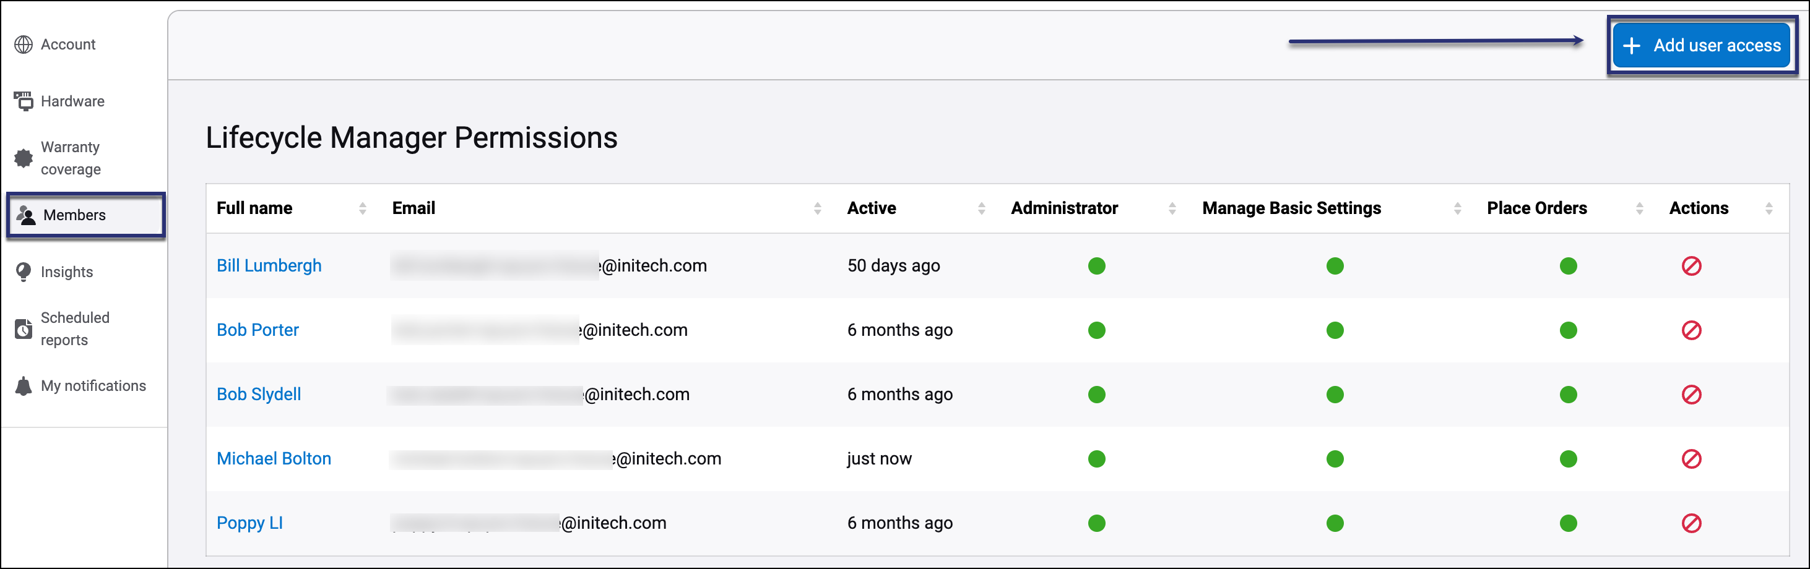
Task: Sort by Administrator column arrows
Action: pyautogui.click(x=1172, y=208)
